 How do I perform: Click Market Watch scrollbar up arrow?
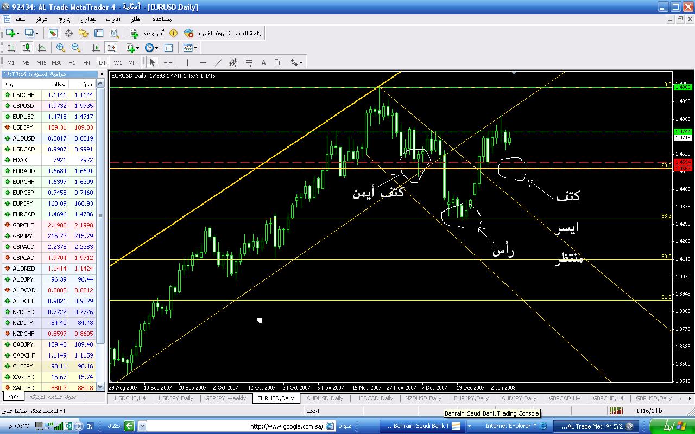tap(100, 84)
